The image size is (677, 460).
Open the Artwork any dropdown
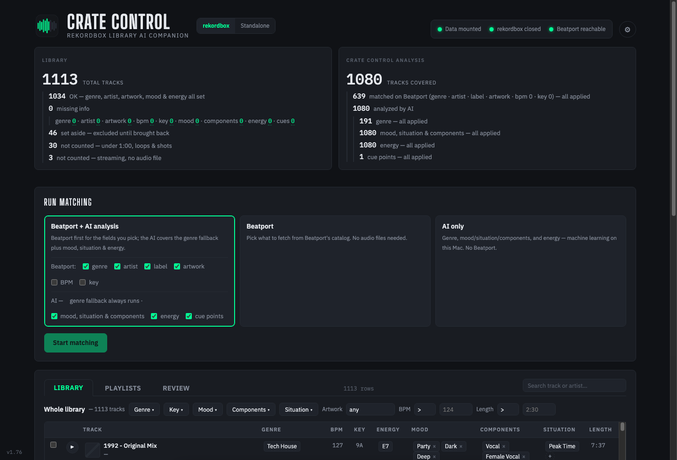click(x=370, y=409)
